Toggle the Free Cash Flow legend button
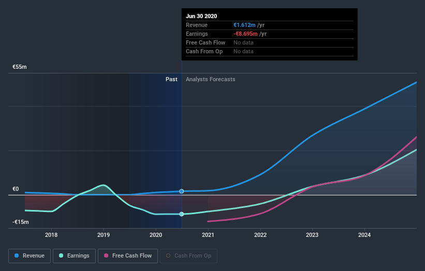The height and width of the screenshot is (271, 425). point(128,256)
